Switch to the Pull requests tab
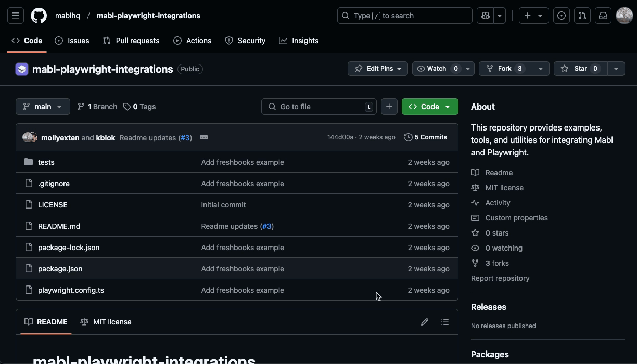 (131, 41)
